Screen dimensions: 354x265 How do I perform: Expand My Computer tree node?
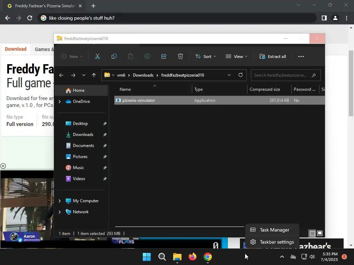[59, 201]
